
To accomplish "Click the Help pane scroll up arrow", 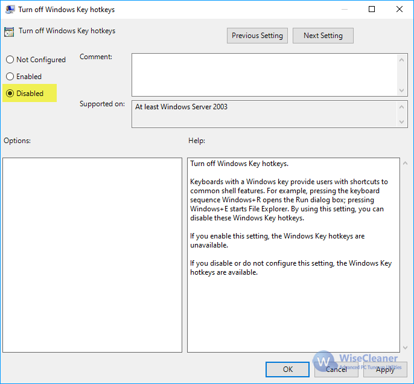I will (x=406, y=164).
